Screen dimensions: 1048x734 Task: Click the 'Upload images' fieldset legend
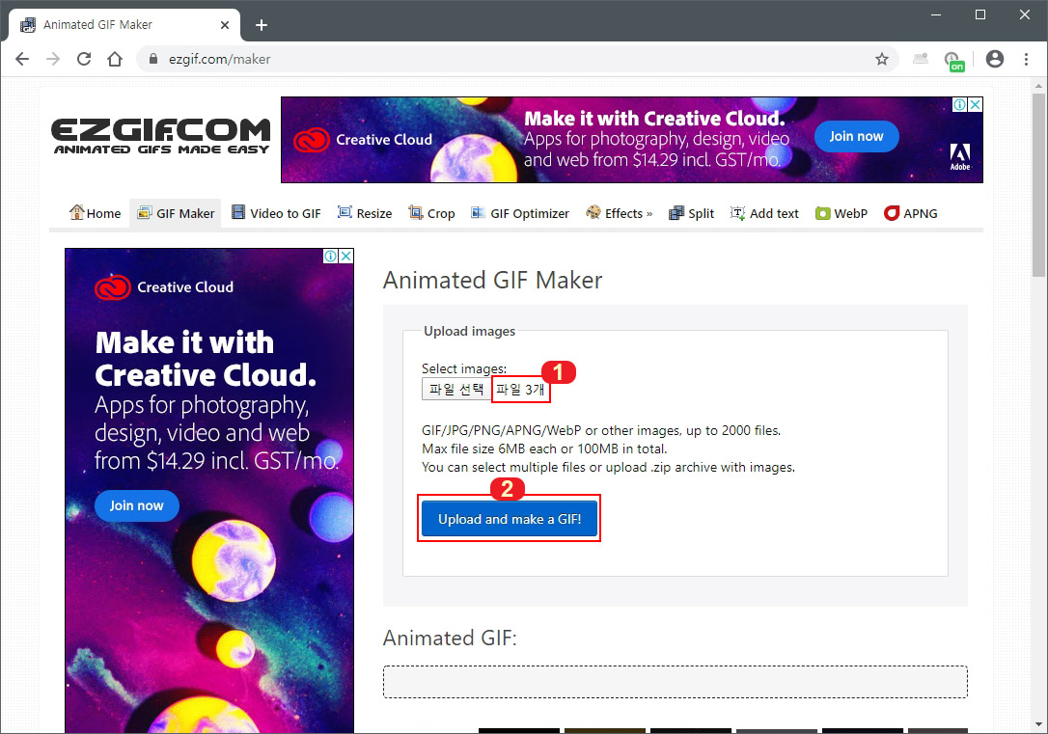coord(469,331)
